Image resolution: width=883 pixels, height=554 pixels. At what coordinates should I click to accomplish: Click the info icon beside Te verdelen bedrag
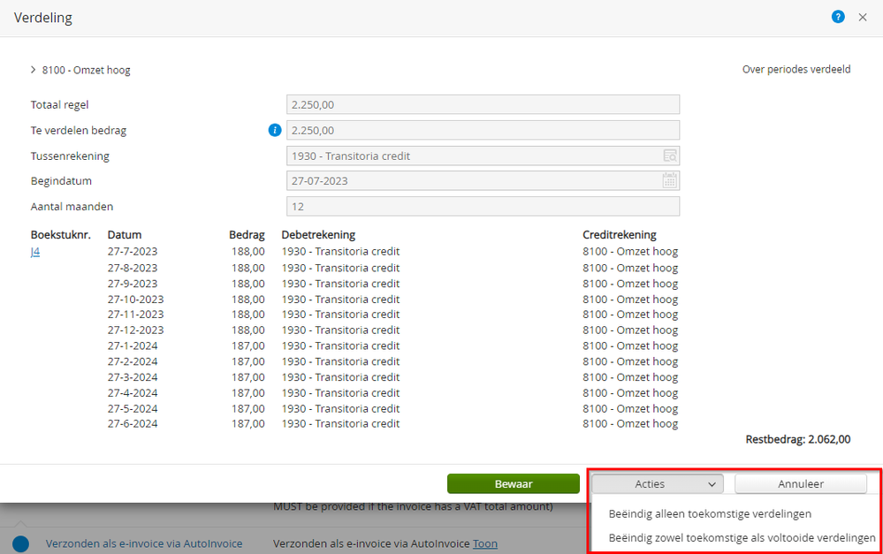click(274, 130)
